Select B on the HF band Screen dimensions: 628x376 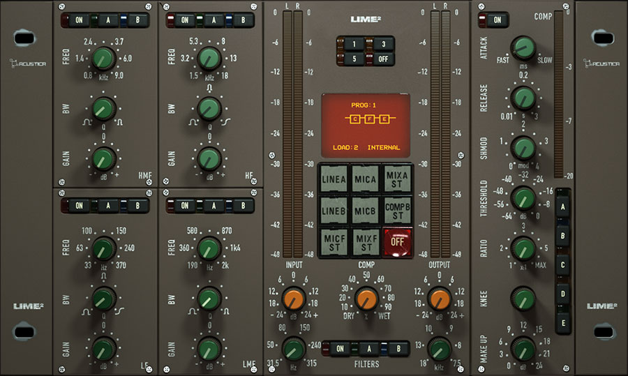[243, 20]
